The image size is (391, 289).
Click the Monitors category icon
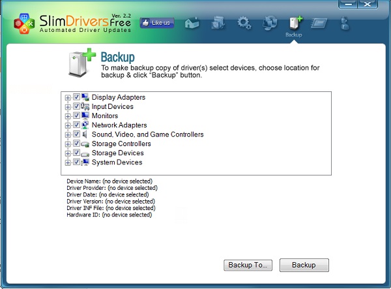(x=85, y=115)
